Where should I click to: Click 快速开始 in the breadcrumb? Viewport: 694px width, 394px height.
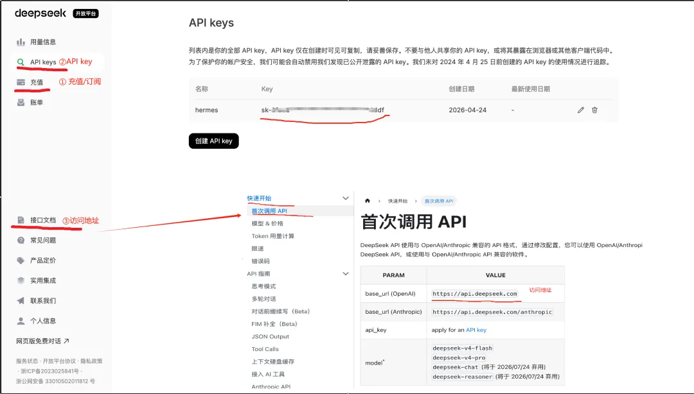click(398, 201)
